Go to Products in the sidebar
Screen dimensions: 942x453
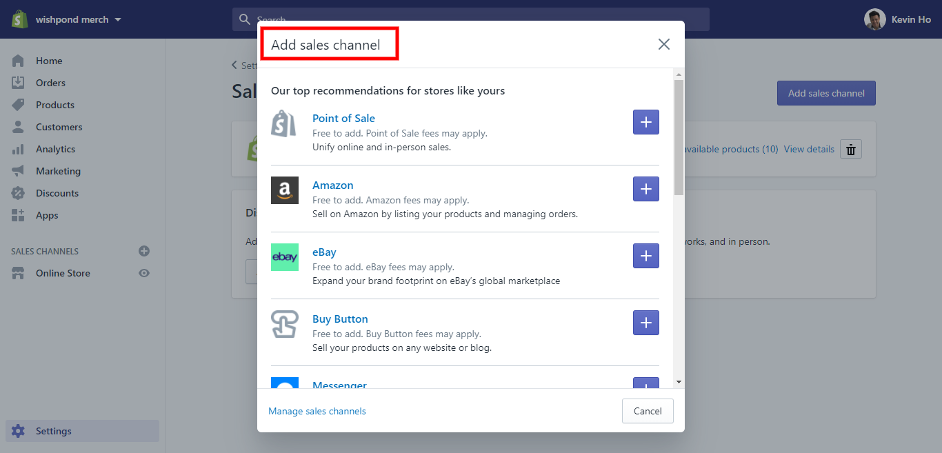[x=55, y=105]
